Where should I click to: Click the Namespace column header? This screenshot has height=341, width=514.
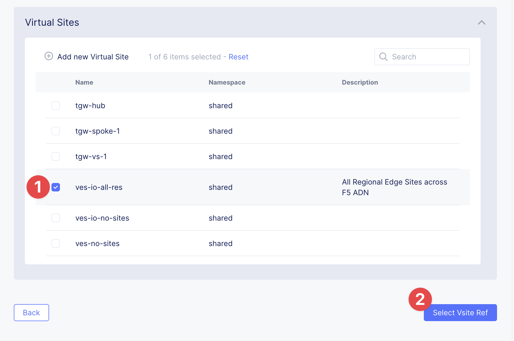tap(227, 82)
